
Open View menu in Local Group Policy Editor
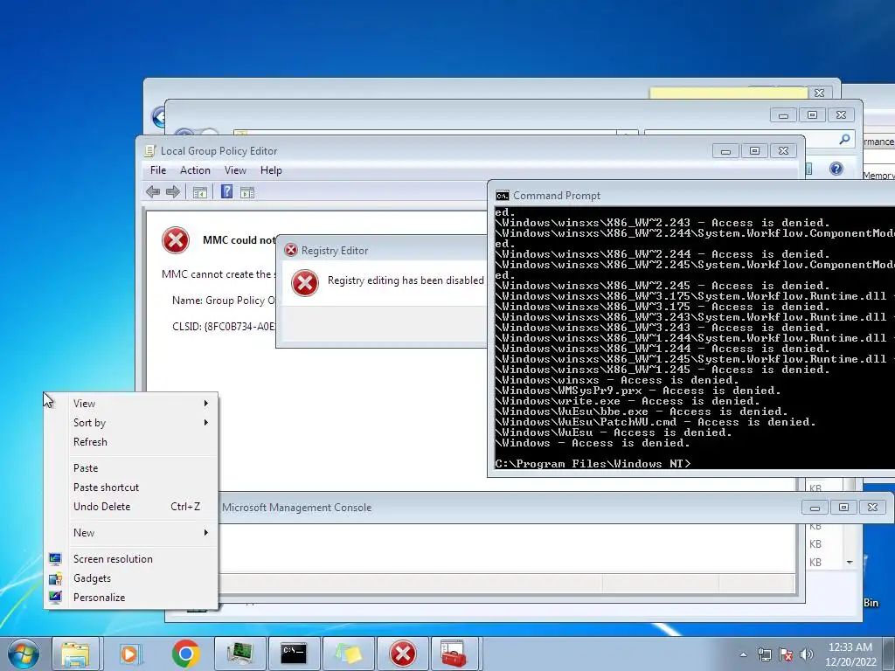point(235,170)
